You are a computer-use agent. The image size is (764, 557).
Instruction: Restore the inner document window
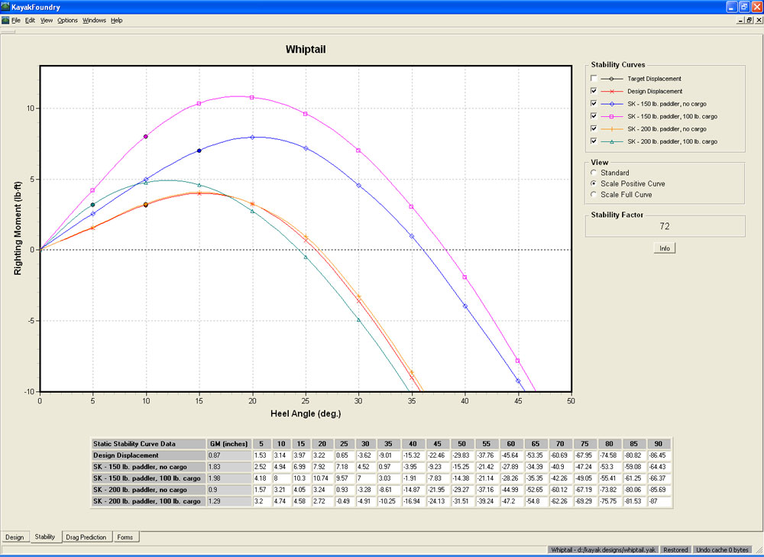(x=748, y=20)
